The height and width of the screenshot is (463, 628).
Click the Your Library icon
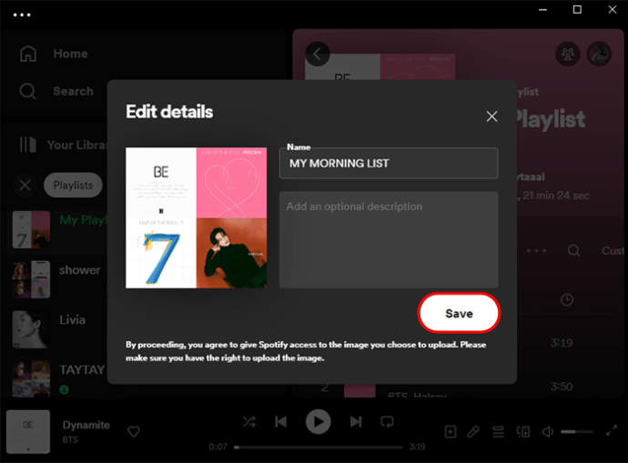pos(28,145)
